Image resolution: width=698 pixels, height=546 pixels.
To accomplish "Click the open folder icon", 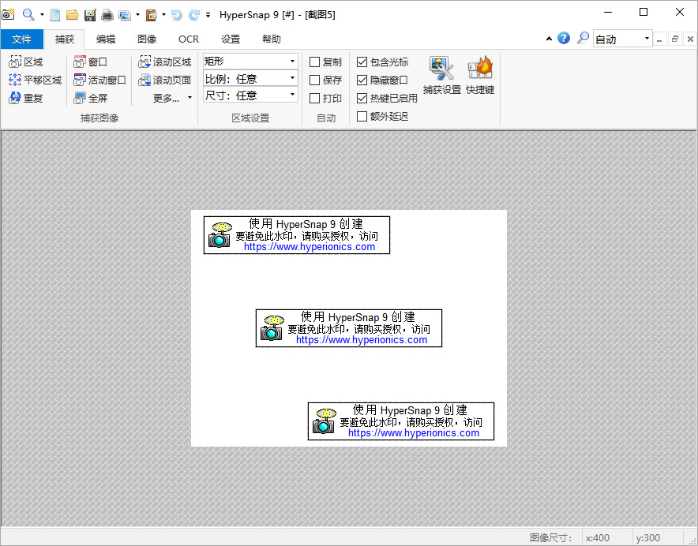I will click(x=72, y=15).
